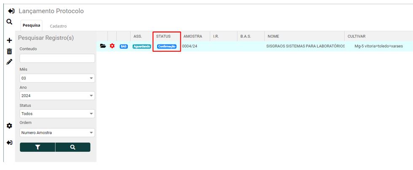Click the red gear icon in row
The width and height of the screenshot is (413, 170).
(112, 46)
